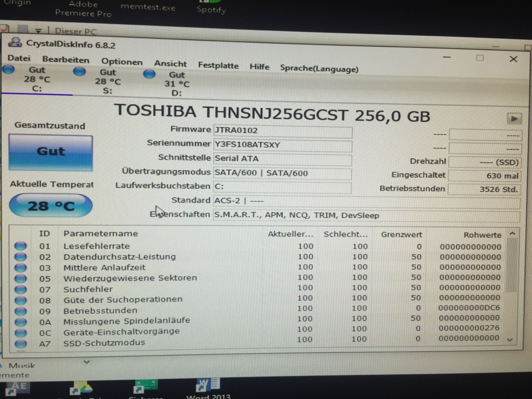Expand the chevron below CrystalDiskInfo window

(87, 362)
